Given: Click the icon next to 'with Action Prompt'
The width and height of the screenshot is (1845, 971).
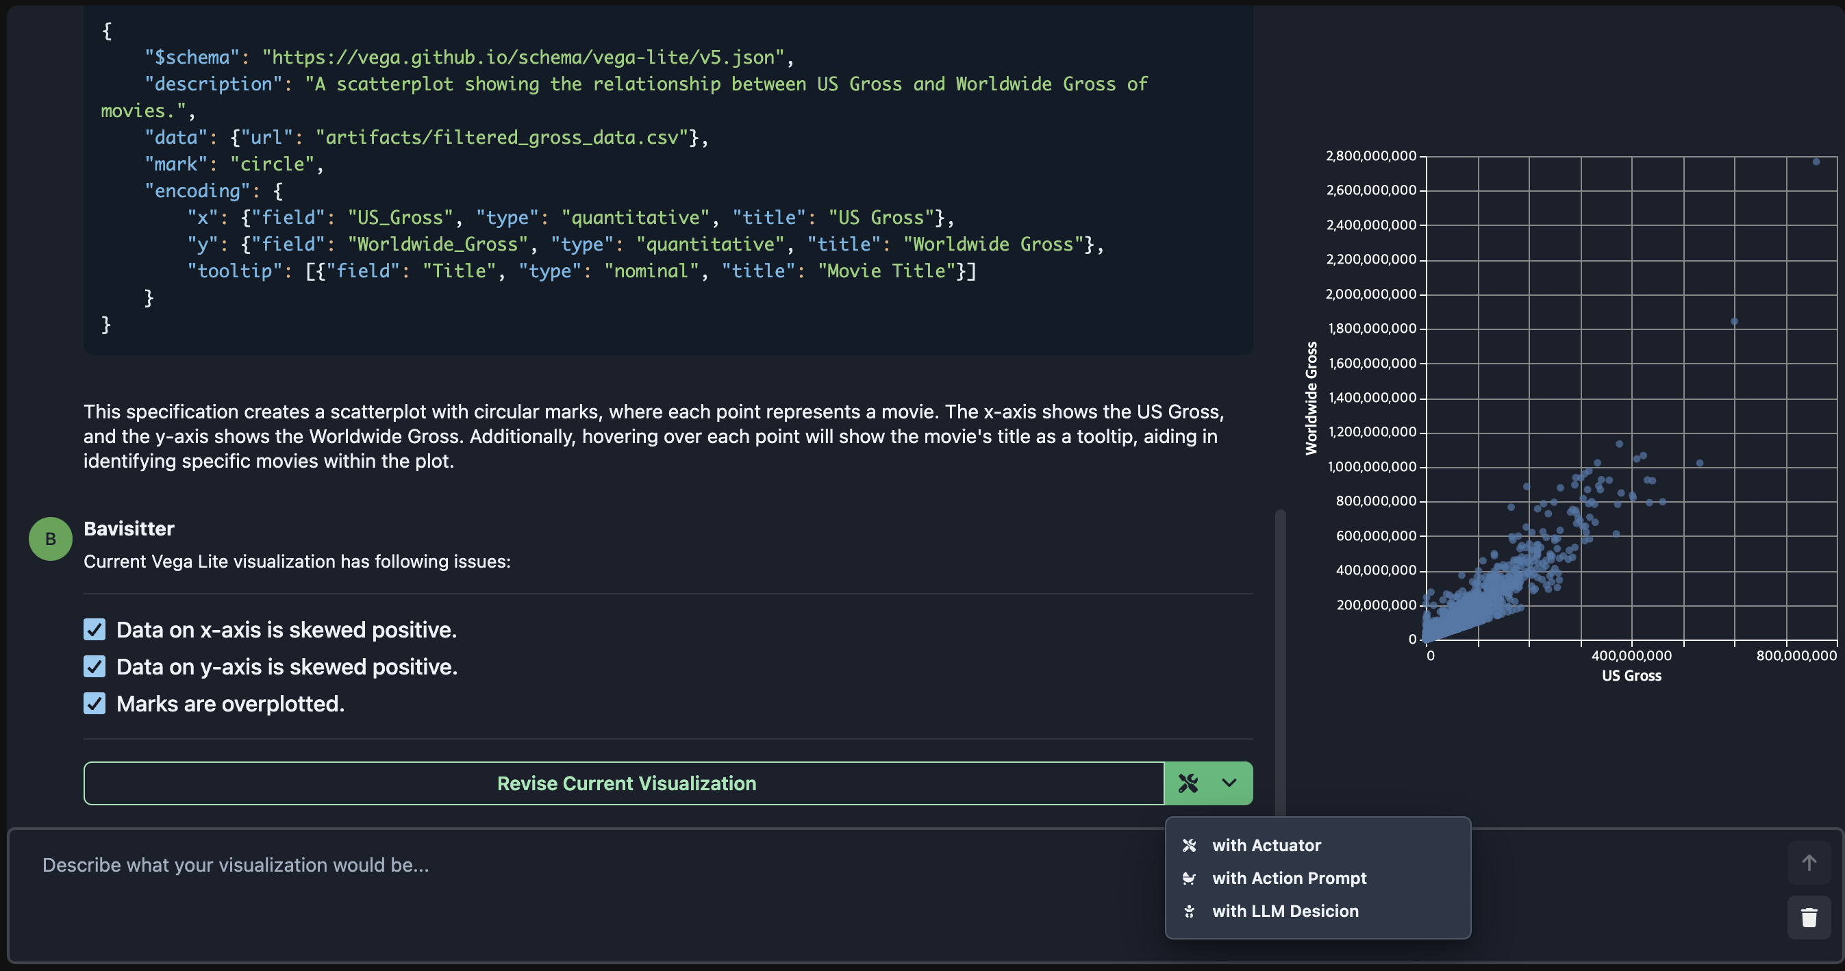Looking at the screenshot, I should pyautogui.click(x=1189, y=879).
